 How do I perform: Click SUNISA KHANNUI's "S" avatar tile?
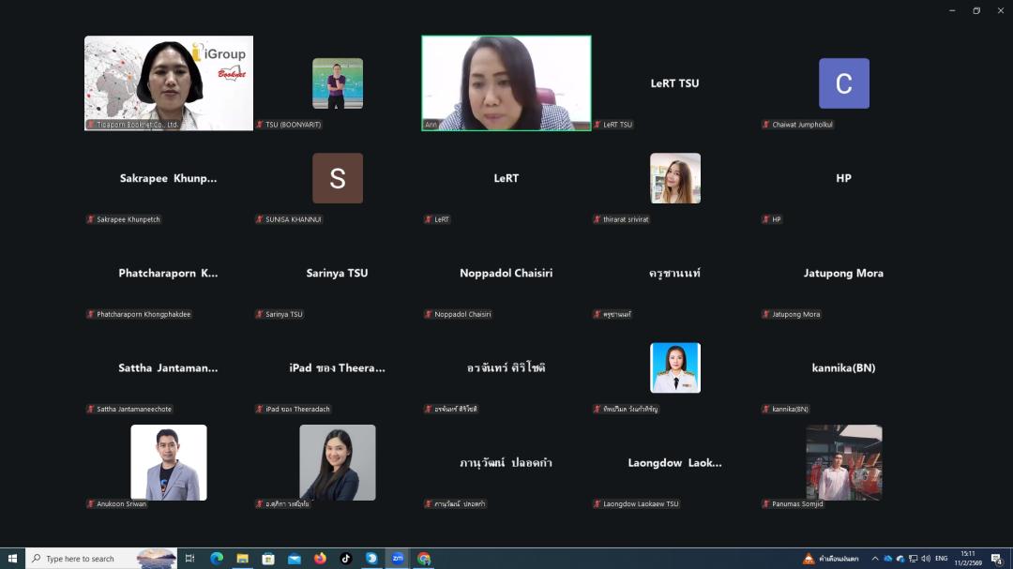click(x=338, y=178)
